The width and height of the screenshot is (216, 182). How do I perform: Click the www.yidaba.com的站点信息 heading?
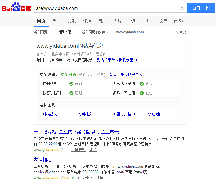(x=70, y=46)
